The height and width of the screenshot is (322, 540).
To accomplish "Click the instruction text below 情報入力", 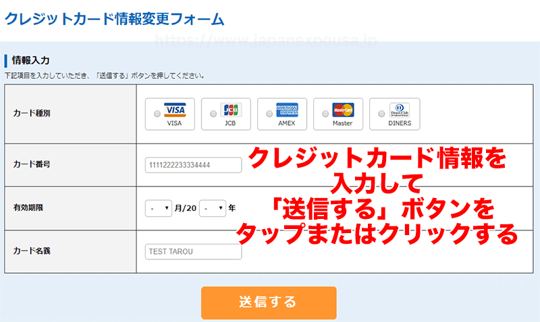I will [x=105, y=75].
